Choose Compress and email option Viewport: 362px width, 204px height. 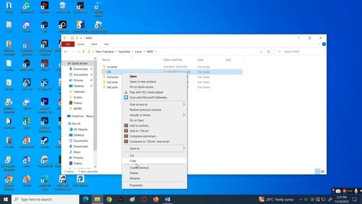[154, 136]
